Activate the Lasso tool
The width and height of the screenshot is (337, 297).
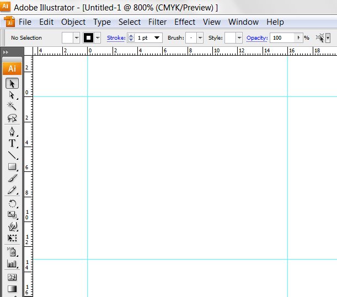tap(12, 117)
